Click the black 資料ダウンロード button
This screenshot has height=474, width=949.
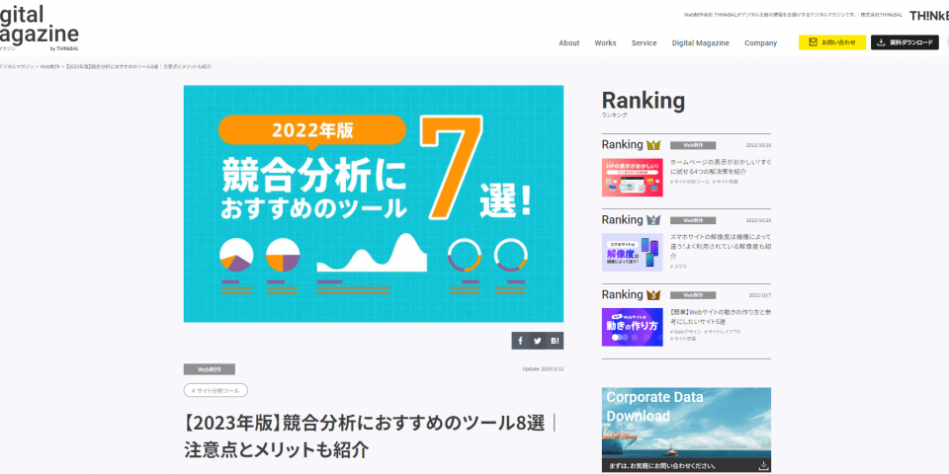point(905,42)
